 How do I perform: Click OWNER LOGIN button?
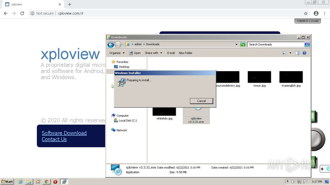[308, 21]
